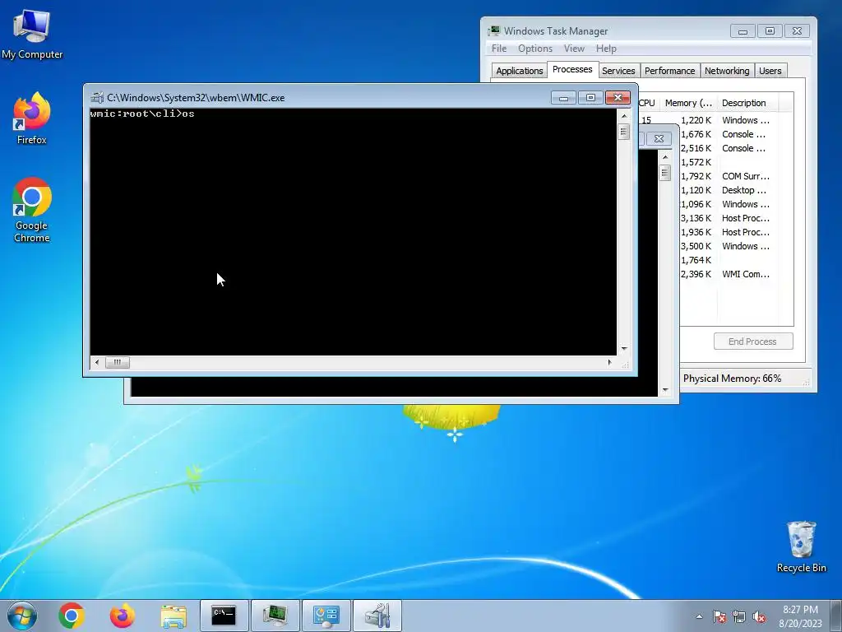
Task: Maximize the Task Manager window
Action: (x=770, y=31)
